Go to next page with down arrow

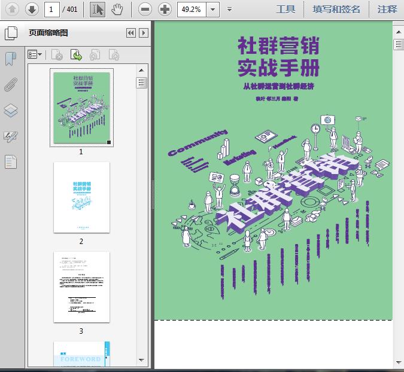(x=32, y=10)
